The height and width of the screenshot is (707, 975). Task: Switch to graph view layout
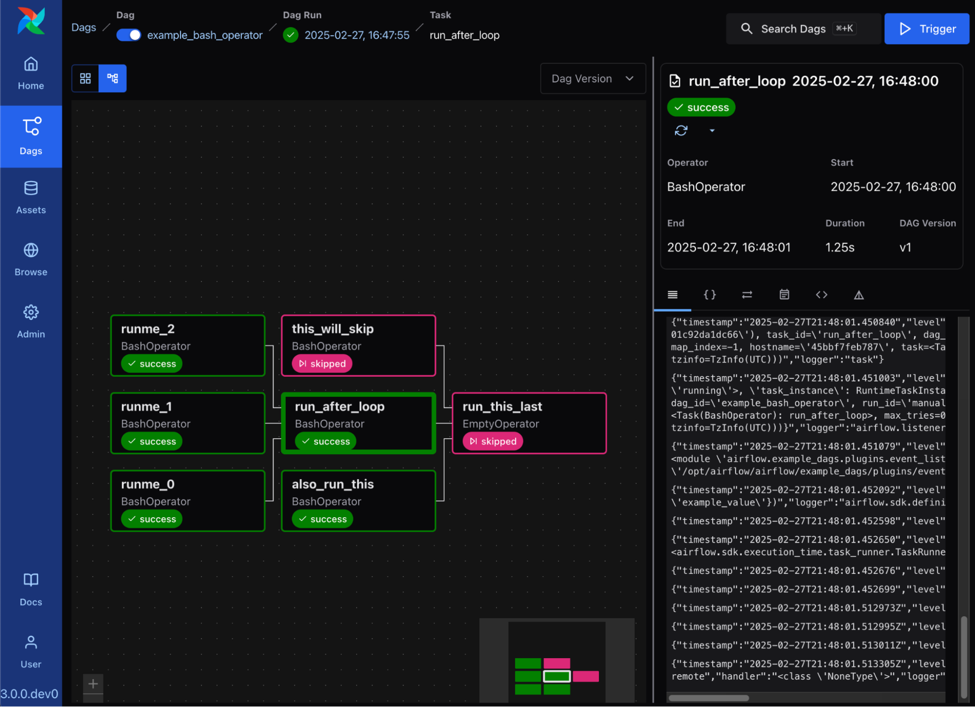(113, 79)
